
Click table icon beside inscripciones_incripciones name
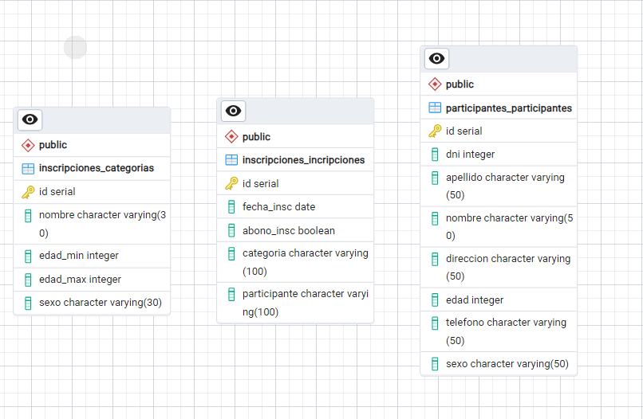pos(231,160)
